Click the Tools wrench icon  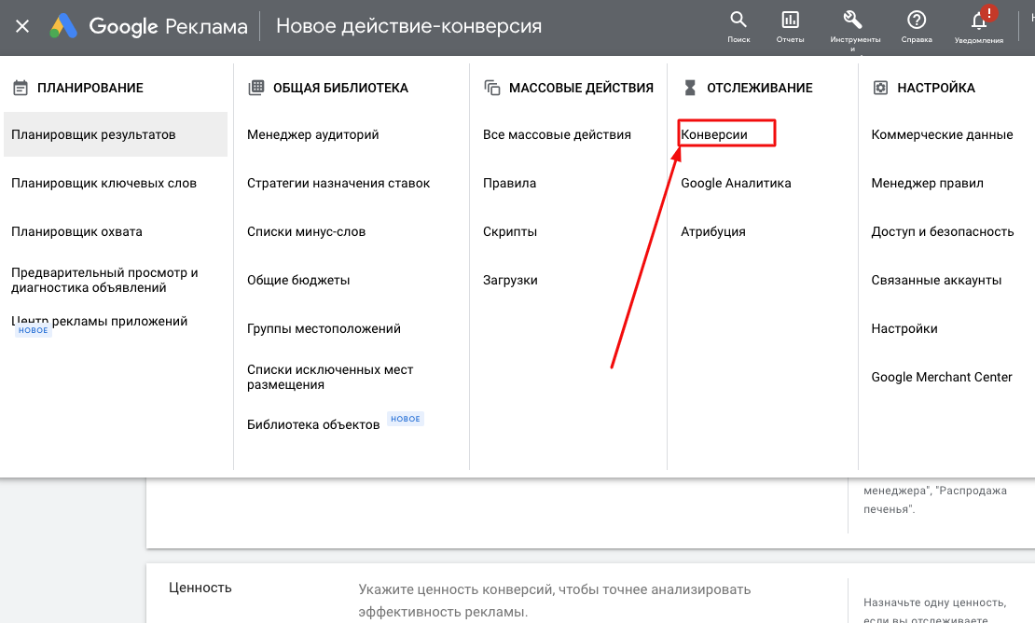coord(852,21)
